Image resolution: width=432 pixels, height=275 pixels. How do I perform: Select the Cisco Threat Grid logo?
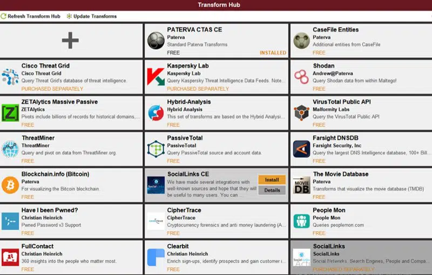(10, 77)
